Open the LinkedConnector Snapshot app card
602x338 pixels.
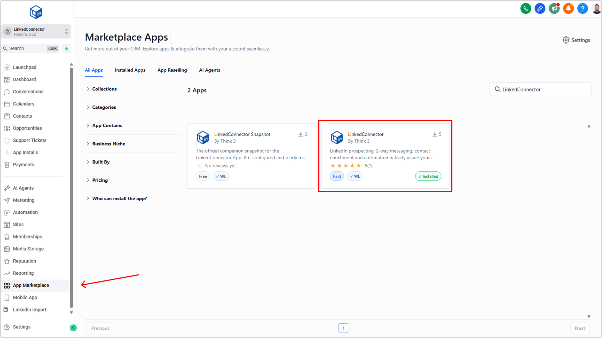(251, 155)
